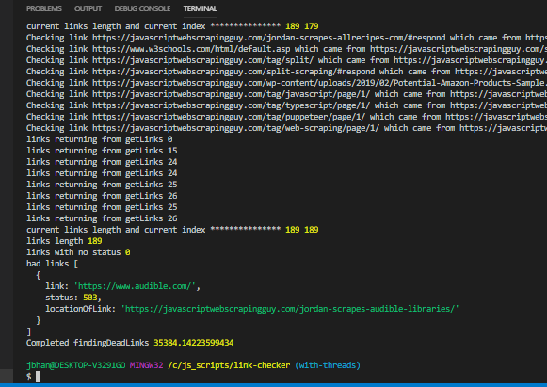The height and width of the screenshot is (387, 547).
Task: Click the /c/js_scripts/link-checker path text
Action: click(229, 365)
